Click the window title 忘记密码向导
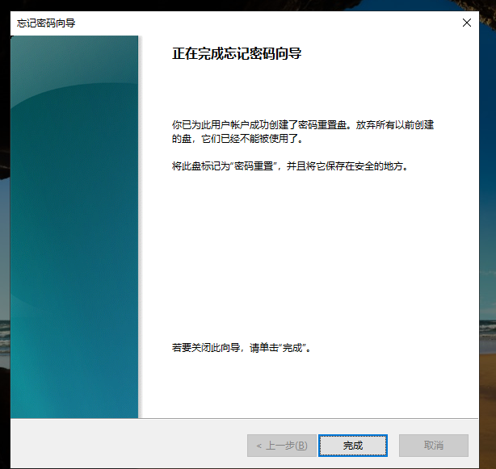 coord(46,23)
